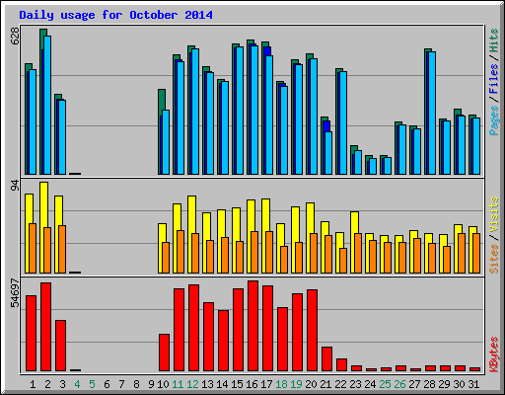505x395 pixels.
Task: Select day label 20 on the axis
Action: tap(311, 384)
